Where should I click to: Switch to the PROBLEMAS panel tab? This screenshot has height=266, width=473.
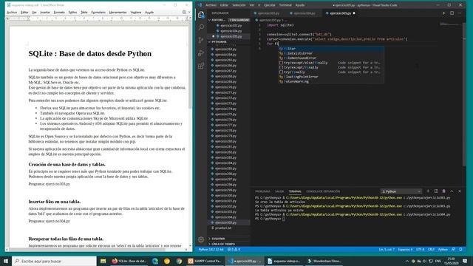(263, 191)
